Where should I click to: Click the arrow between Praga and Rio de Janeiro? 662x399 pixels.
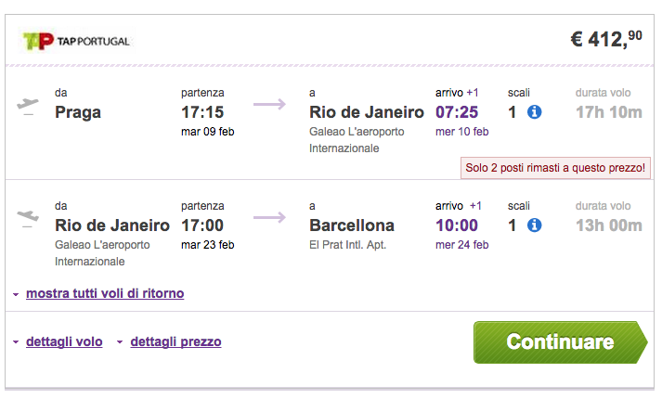coord(269,104)
